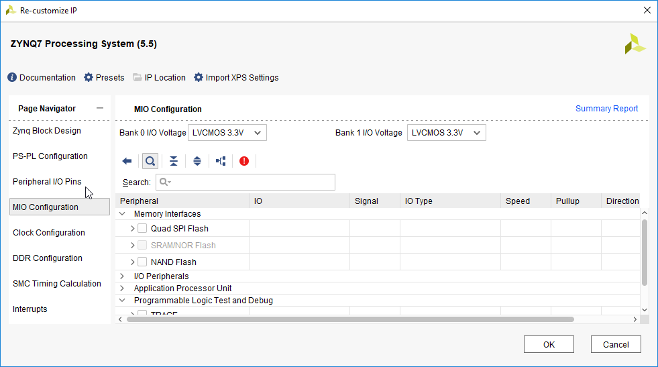Click the Import XPS Settings gear icon
This screenshot has width=658, height=367.
click(198, 77)
